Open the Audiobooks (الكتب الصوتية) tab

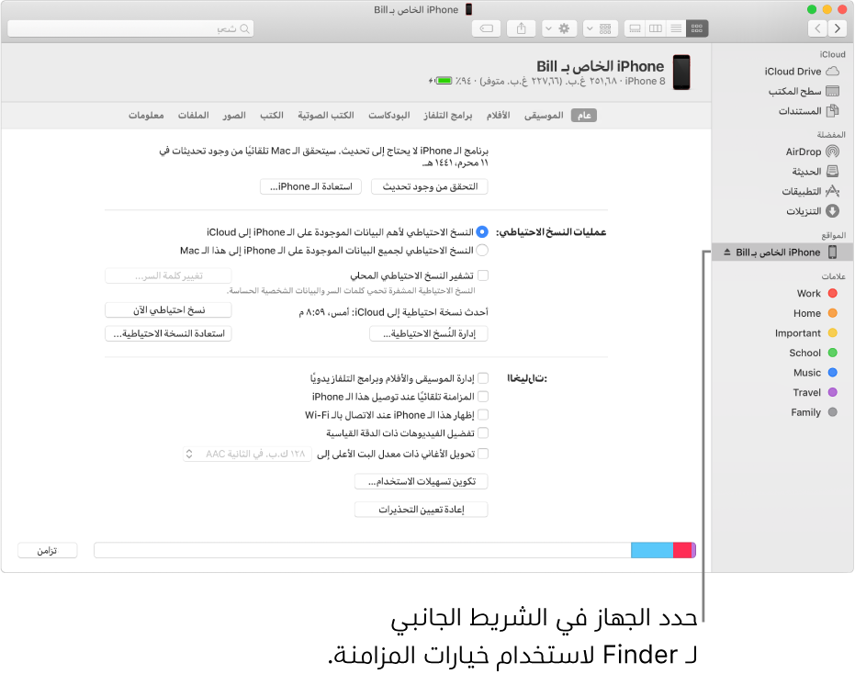point(325,115)
